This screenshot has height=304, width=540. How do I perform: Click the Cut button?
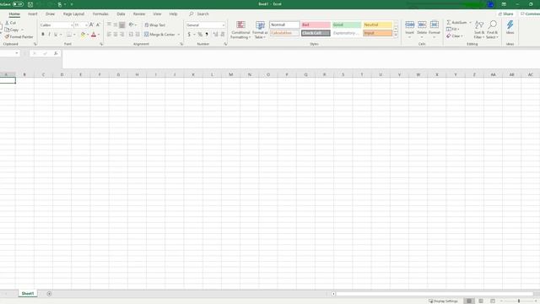coord(11,23)
